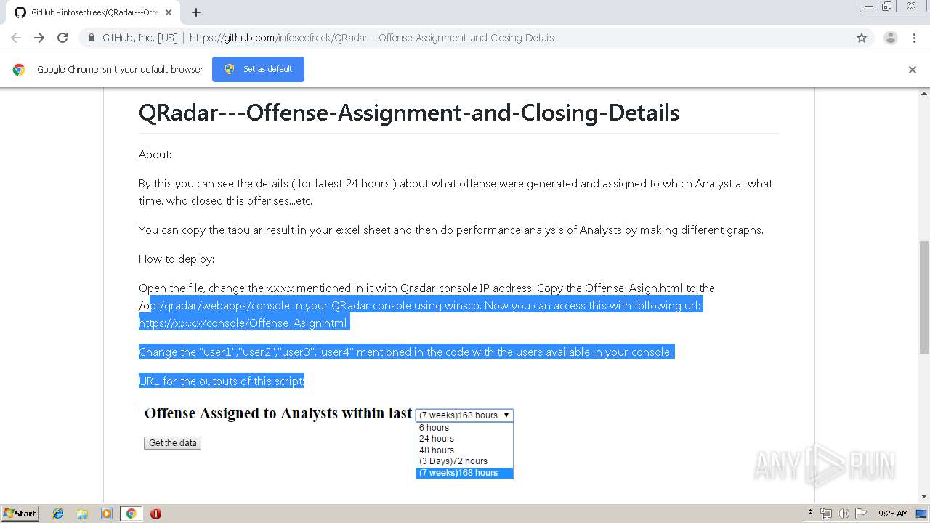This screenshot has height=523, width=930.
Task: Dismiss the default browser notification bar
Action: 913,70
